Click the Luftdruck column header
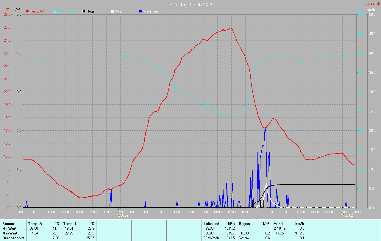The image size is (381, 241). coord(212,223)
